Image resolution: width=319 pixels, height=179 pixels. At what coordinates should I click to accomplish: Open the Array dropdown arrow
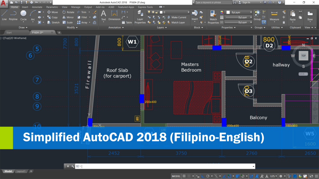pyautogui.click(x=90, y=22)
